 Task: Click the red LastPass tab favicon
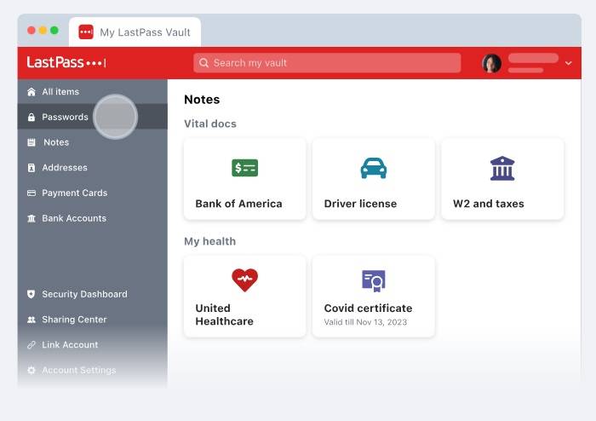pyautogui.click(x=86, y=32)
